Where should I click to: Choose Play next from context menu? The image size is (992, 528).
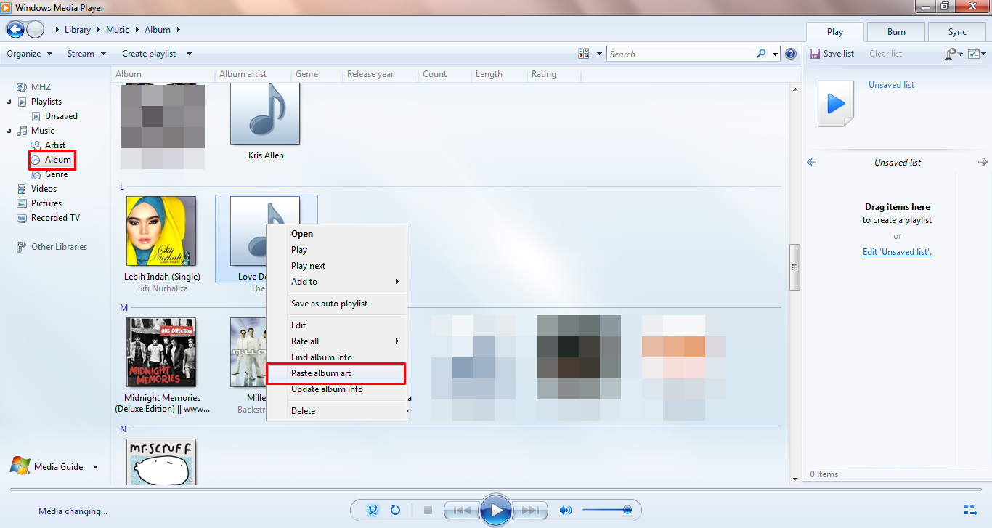coord(336,266)
